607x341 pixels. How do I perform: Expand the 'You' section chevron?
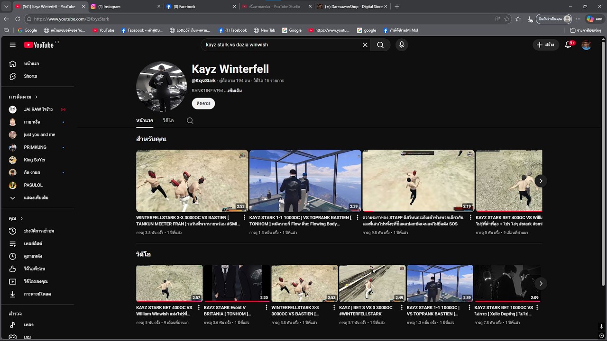[21, 219]
